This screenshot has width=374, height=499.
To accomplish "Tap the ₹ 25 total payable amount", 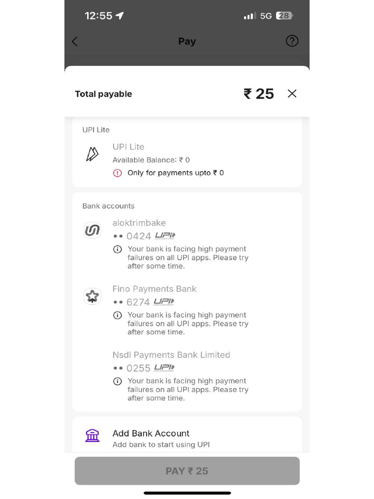I will pyautogui.click(x=259, y=94).
